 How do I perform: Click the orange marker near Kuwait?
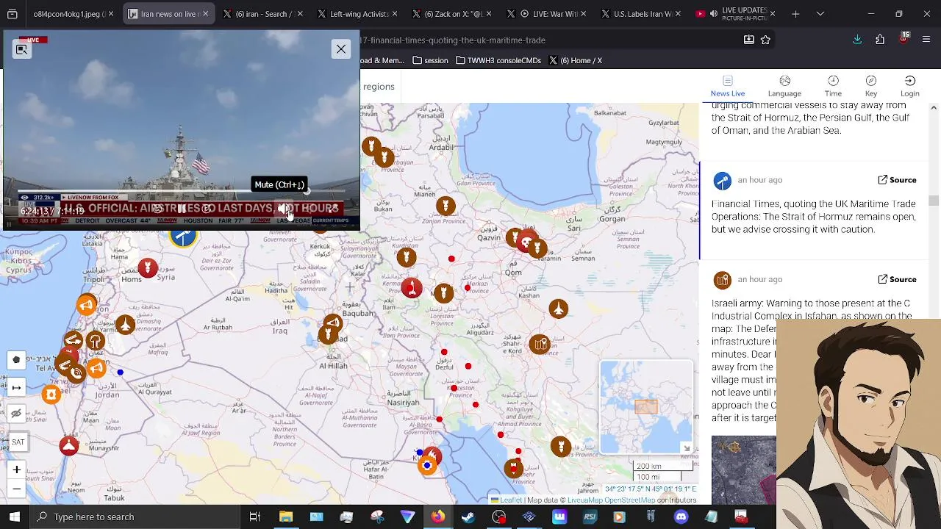click(x=427, y=465)
